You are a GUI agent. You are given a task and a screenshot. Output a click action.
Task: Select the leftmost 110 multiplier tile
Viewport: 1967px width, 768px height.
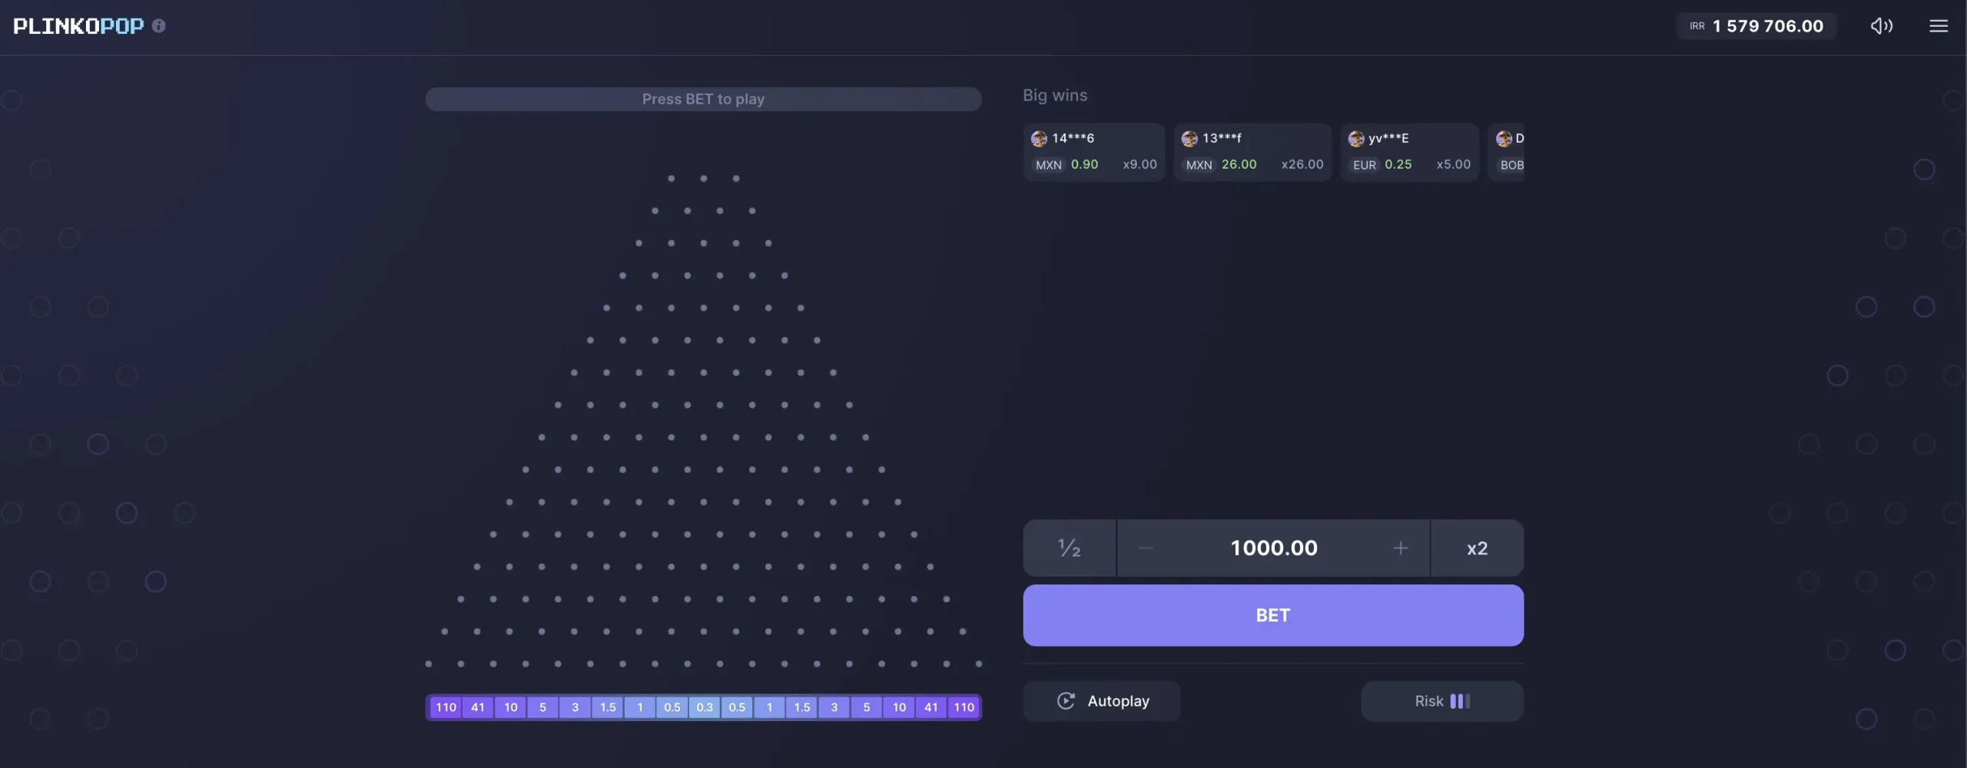click(445, 707)
